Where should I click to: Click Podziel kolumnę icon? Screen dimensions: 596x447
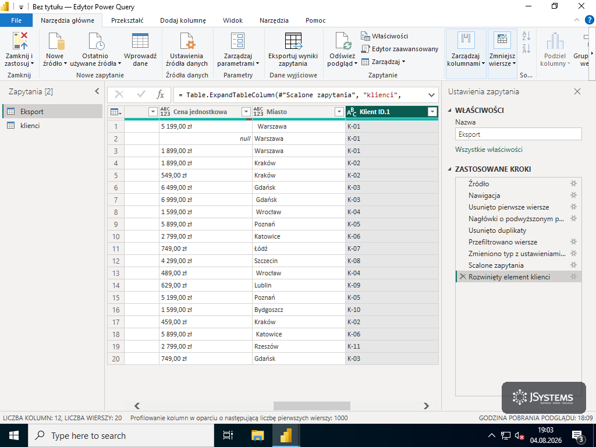coord(555,41)
